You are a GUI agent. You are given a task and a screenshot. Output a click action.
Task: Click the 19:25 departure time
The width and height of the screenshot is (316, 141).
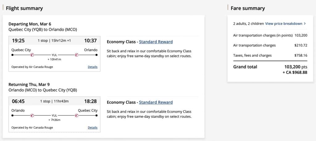[x=18, y=40]
